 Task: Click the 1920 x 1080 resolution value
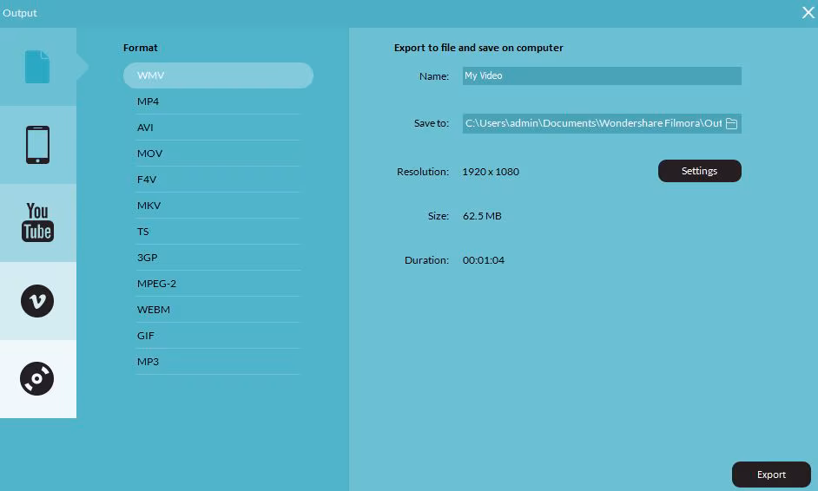coord(491,172)
